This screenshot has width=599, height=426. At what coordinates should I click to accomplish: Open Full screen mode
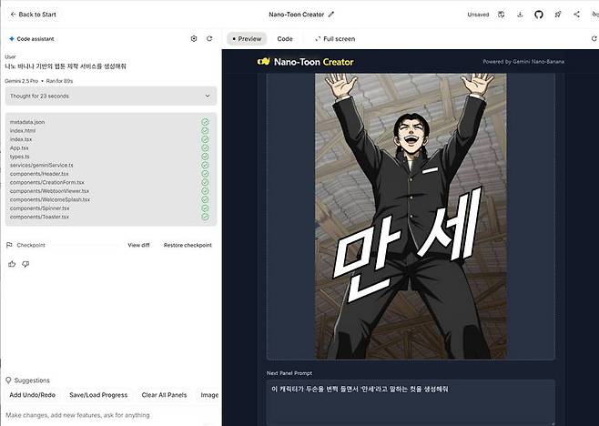click(335, 38)
